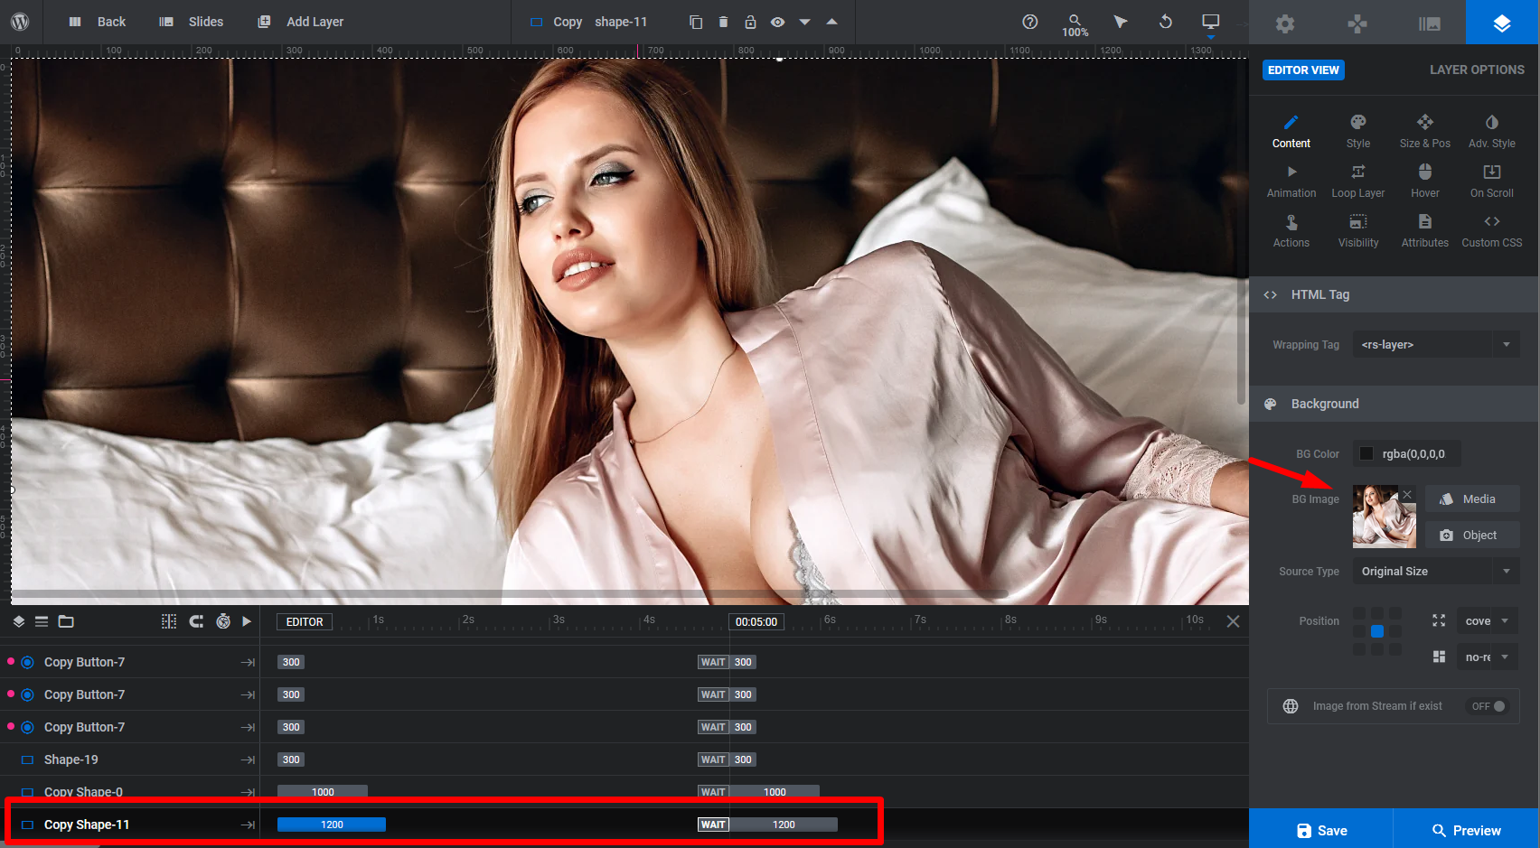Open the 100% zoom control
1540x848 pixels.
(1075, 24)
